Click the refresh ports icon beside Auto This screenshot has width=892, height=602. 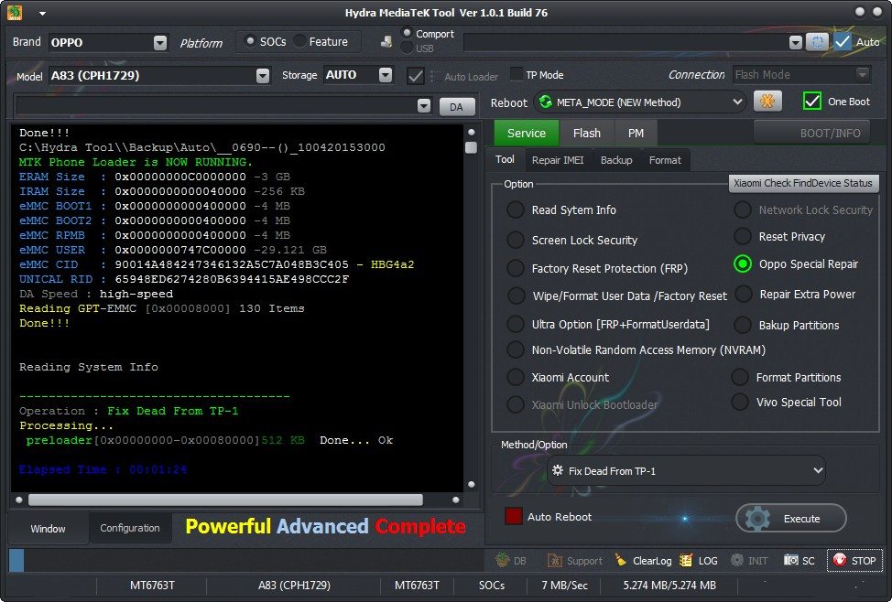coord(817,42)
